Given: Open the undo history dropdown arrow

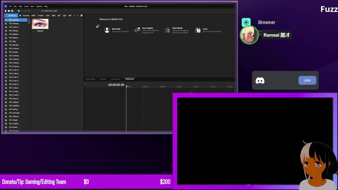Looking at the screenshot, I should point(35,11).
